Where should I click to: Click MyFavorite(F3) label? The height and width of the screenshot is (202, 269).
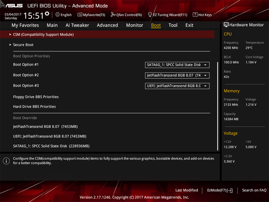(94, 15)
